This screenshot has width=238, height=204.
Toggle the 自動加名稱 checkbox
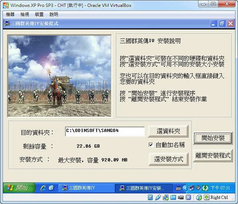151,145
